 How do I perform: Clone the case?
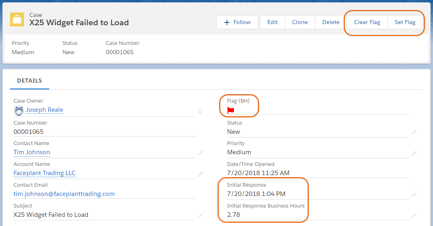pos(300,22)
